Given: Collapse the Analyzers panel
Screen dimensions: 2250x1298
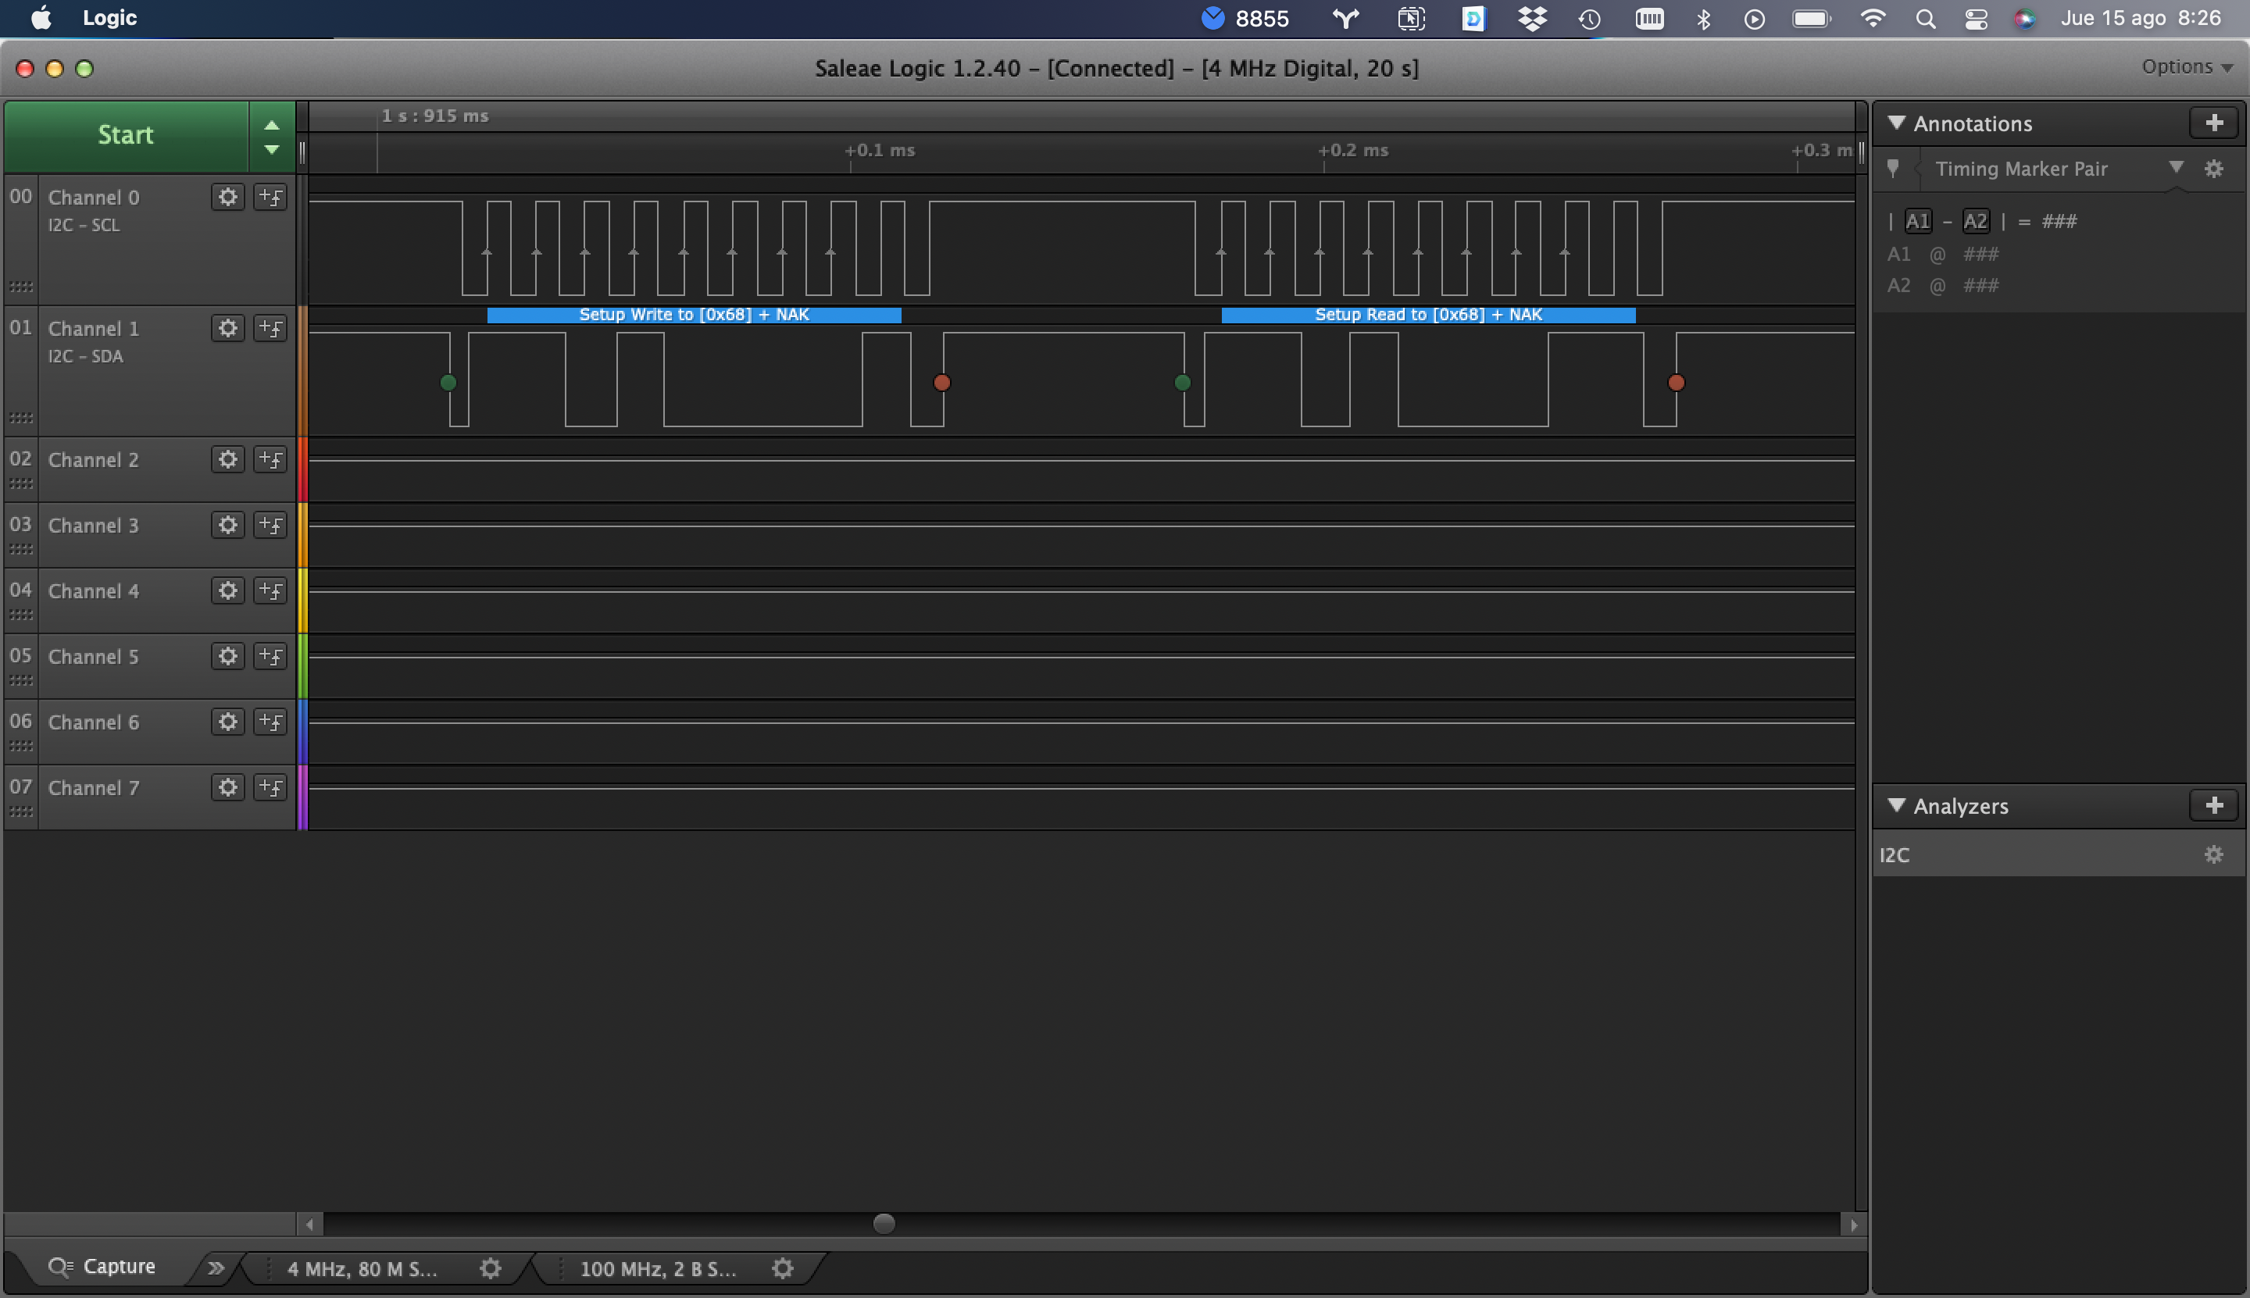Looking at the screenshot, I should coord(1897,806).
